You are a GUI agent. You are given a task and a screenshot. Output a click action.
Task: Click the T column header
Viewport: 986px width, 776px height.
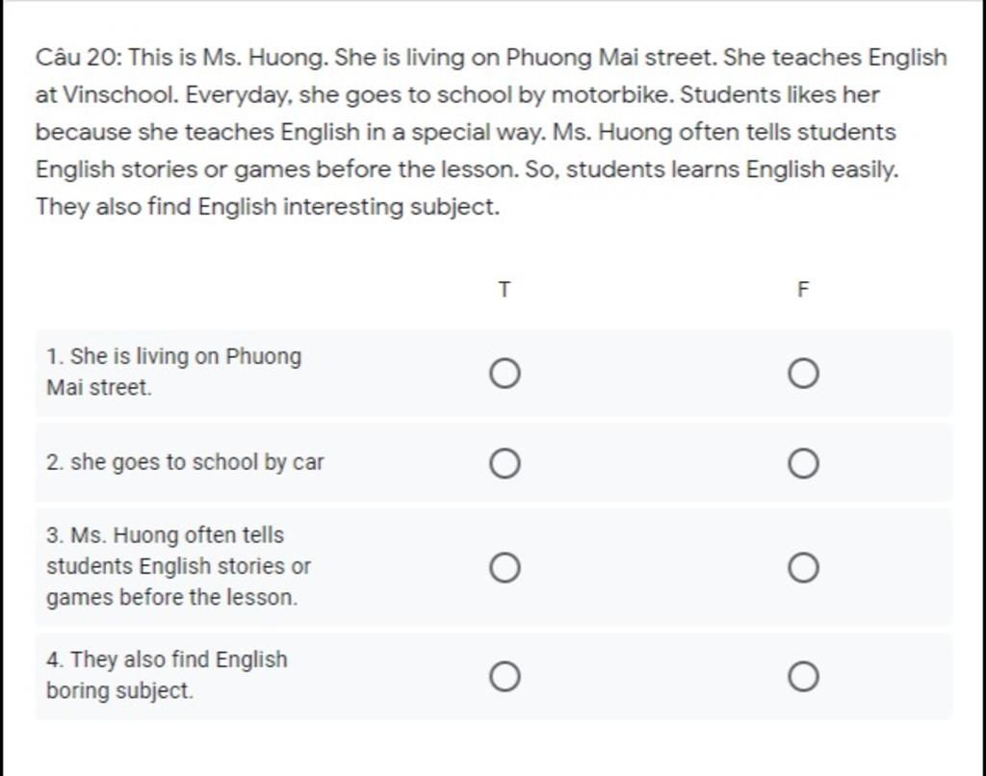(505, 289)
